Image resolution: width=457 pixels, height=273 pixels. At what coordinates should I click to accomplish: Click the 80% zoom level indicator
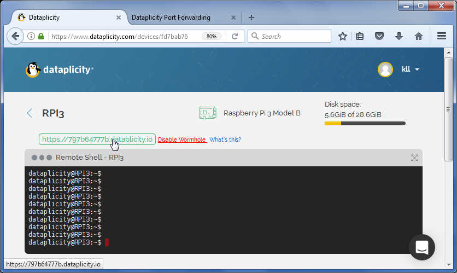point(211,37)
